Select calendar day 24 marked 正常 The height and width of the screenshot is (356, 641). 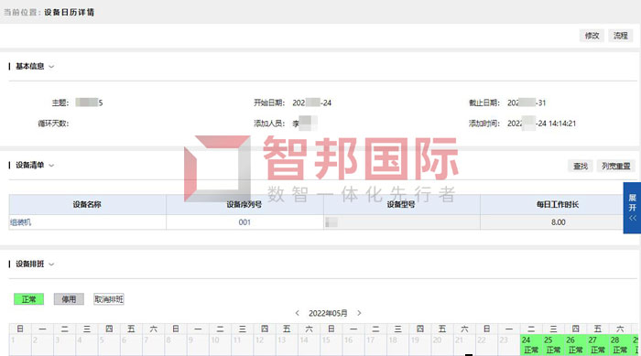pyautogui.click(x=531, y=345)
